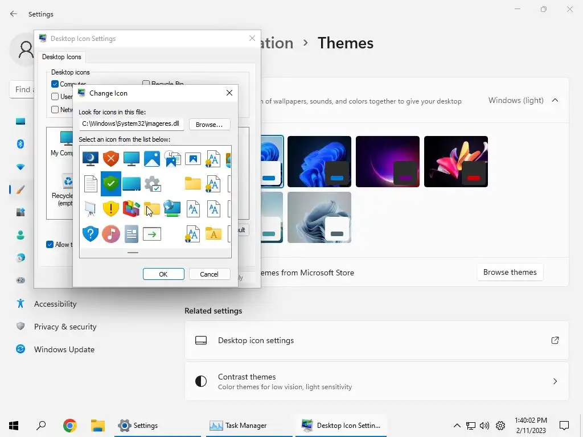Viewport: 583px width, 437px height.
Task: Click the icon file path field
Action: [x=132, y=124]
